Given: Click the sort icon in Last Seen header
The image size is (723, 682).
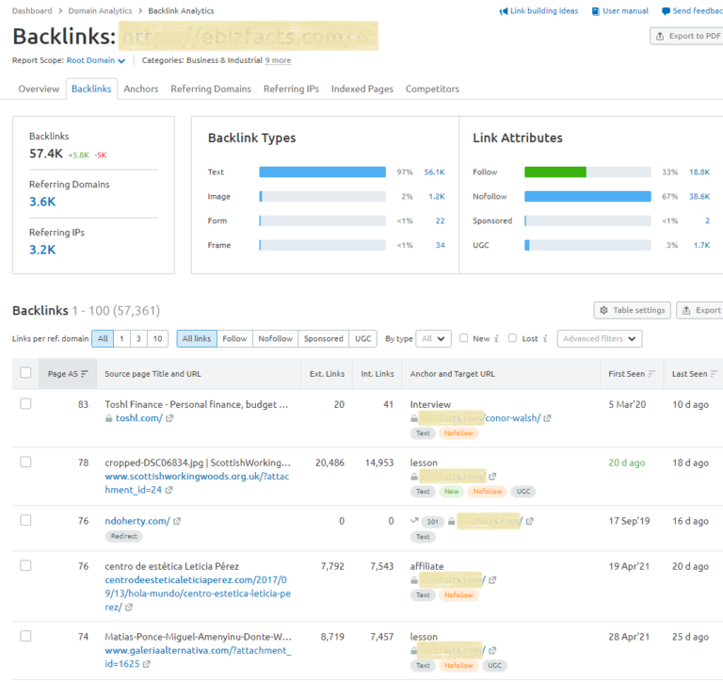Looking at the screenshot, I should pos(714,374).
